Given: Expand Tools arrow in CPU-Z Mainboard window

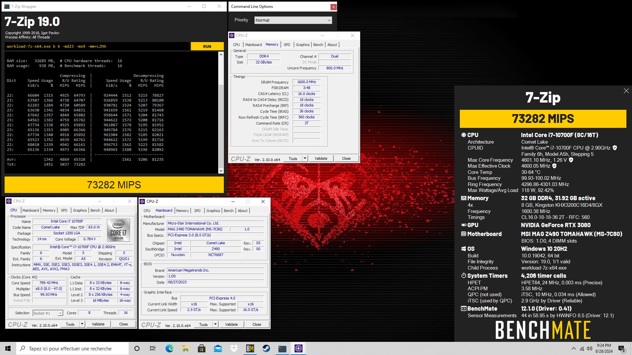Looking at the screenshot, I should (215, 324).
